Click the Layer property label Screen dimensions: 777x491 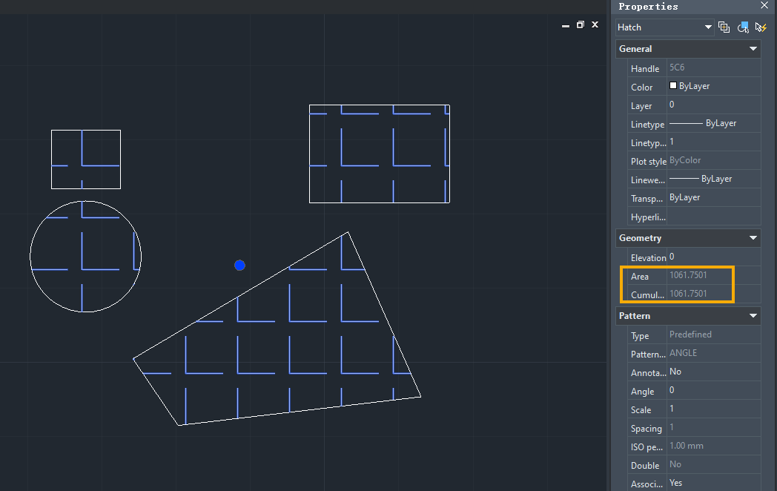pos(641,106)
